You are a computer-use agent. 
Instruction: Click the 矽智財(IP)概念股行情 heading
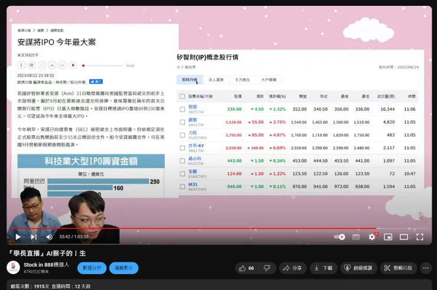pyautogui.click(x=208, y=57)
